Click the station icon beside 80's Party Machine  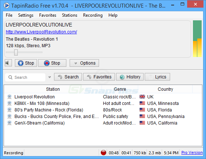tap(9, 110)
